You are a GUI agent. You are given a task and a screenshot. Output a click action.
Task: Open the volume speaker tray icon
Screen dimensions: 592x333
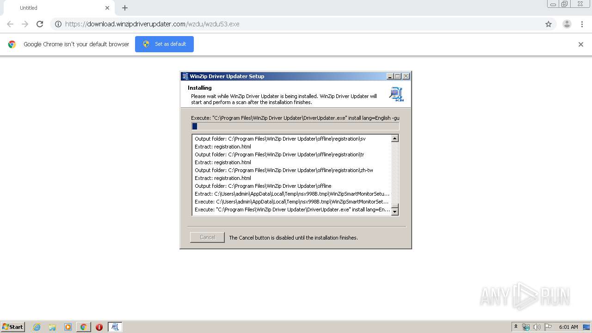click(x=537, y=327)
